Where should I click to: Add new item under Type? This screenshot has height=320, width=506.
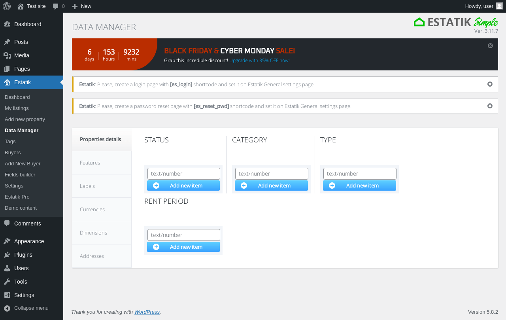tap(359, 186)
